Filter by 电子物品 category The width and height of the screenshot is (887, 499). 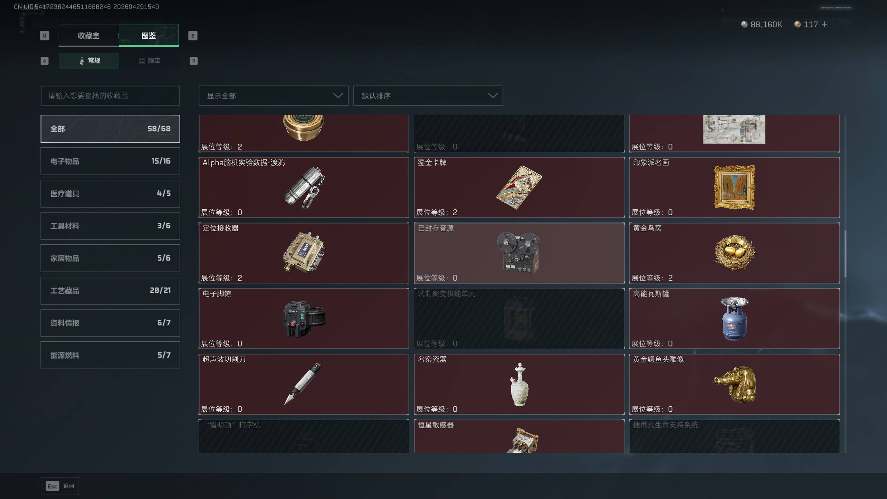110,161
